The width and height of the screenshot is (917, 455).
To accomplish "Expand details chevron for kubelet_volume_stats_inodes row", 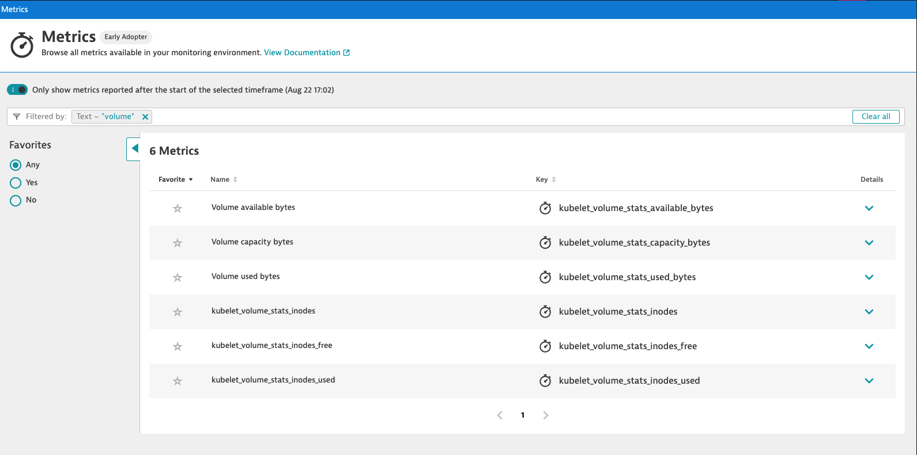I will click(869, 312).
